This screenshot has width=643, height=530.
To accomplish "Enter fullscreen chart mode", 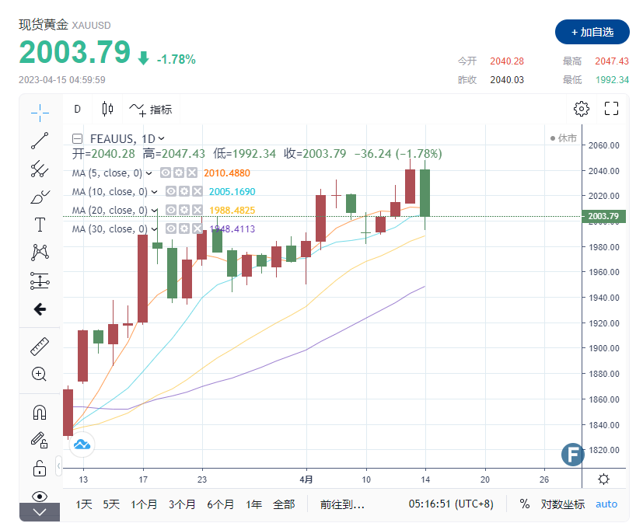I will point(611,109).
